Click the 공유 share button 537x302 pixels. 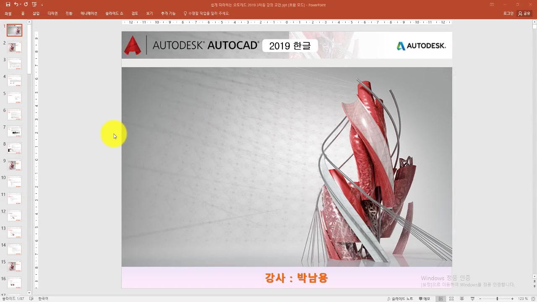click(x=524, y=13)
